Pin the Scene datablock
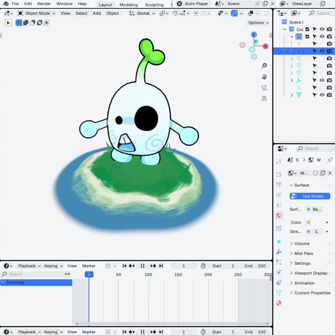 (x=257, y=4)
